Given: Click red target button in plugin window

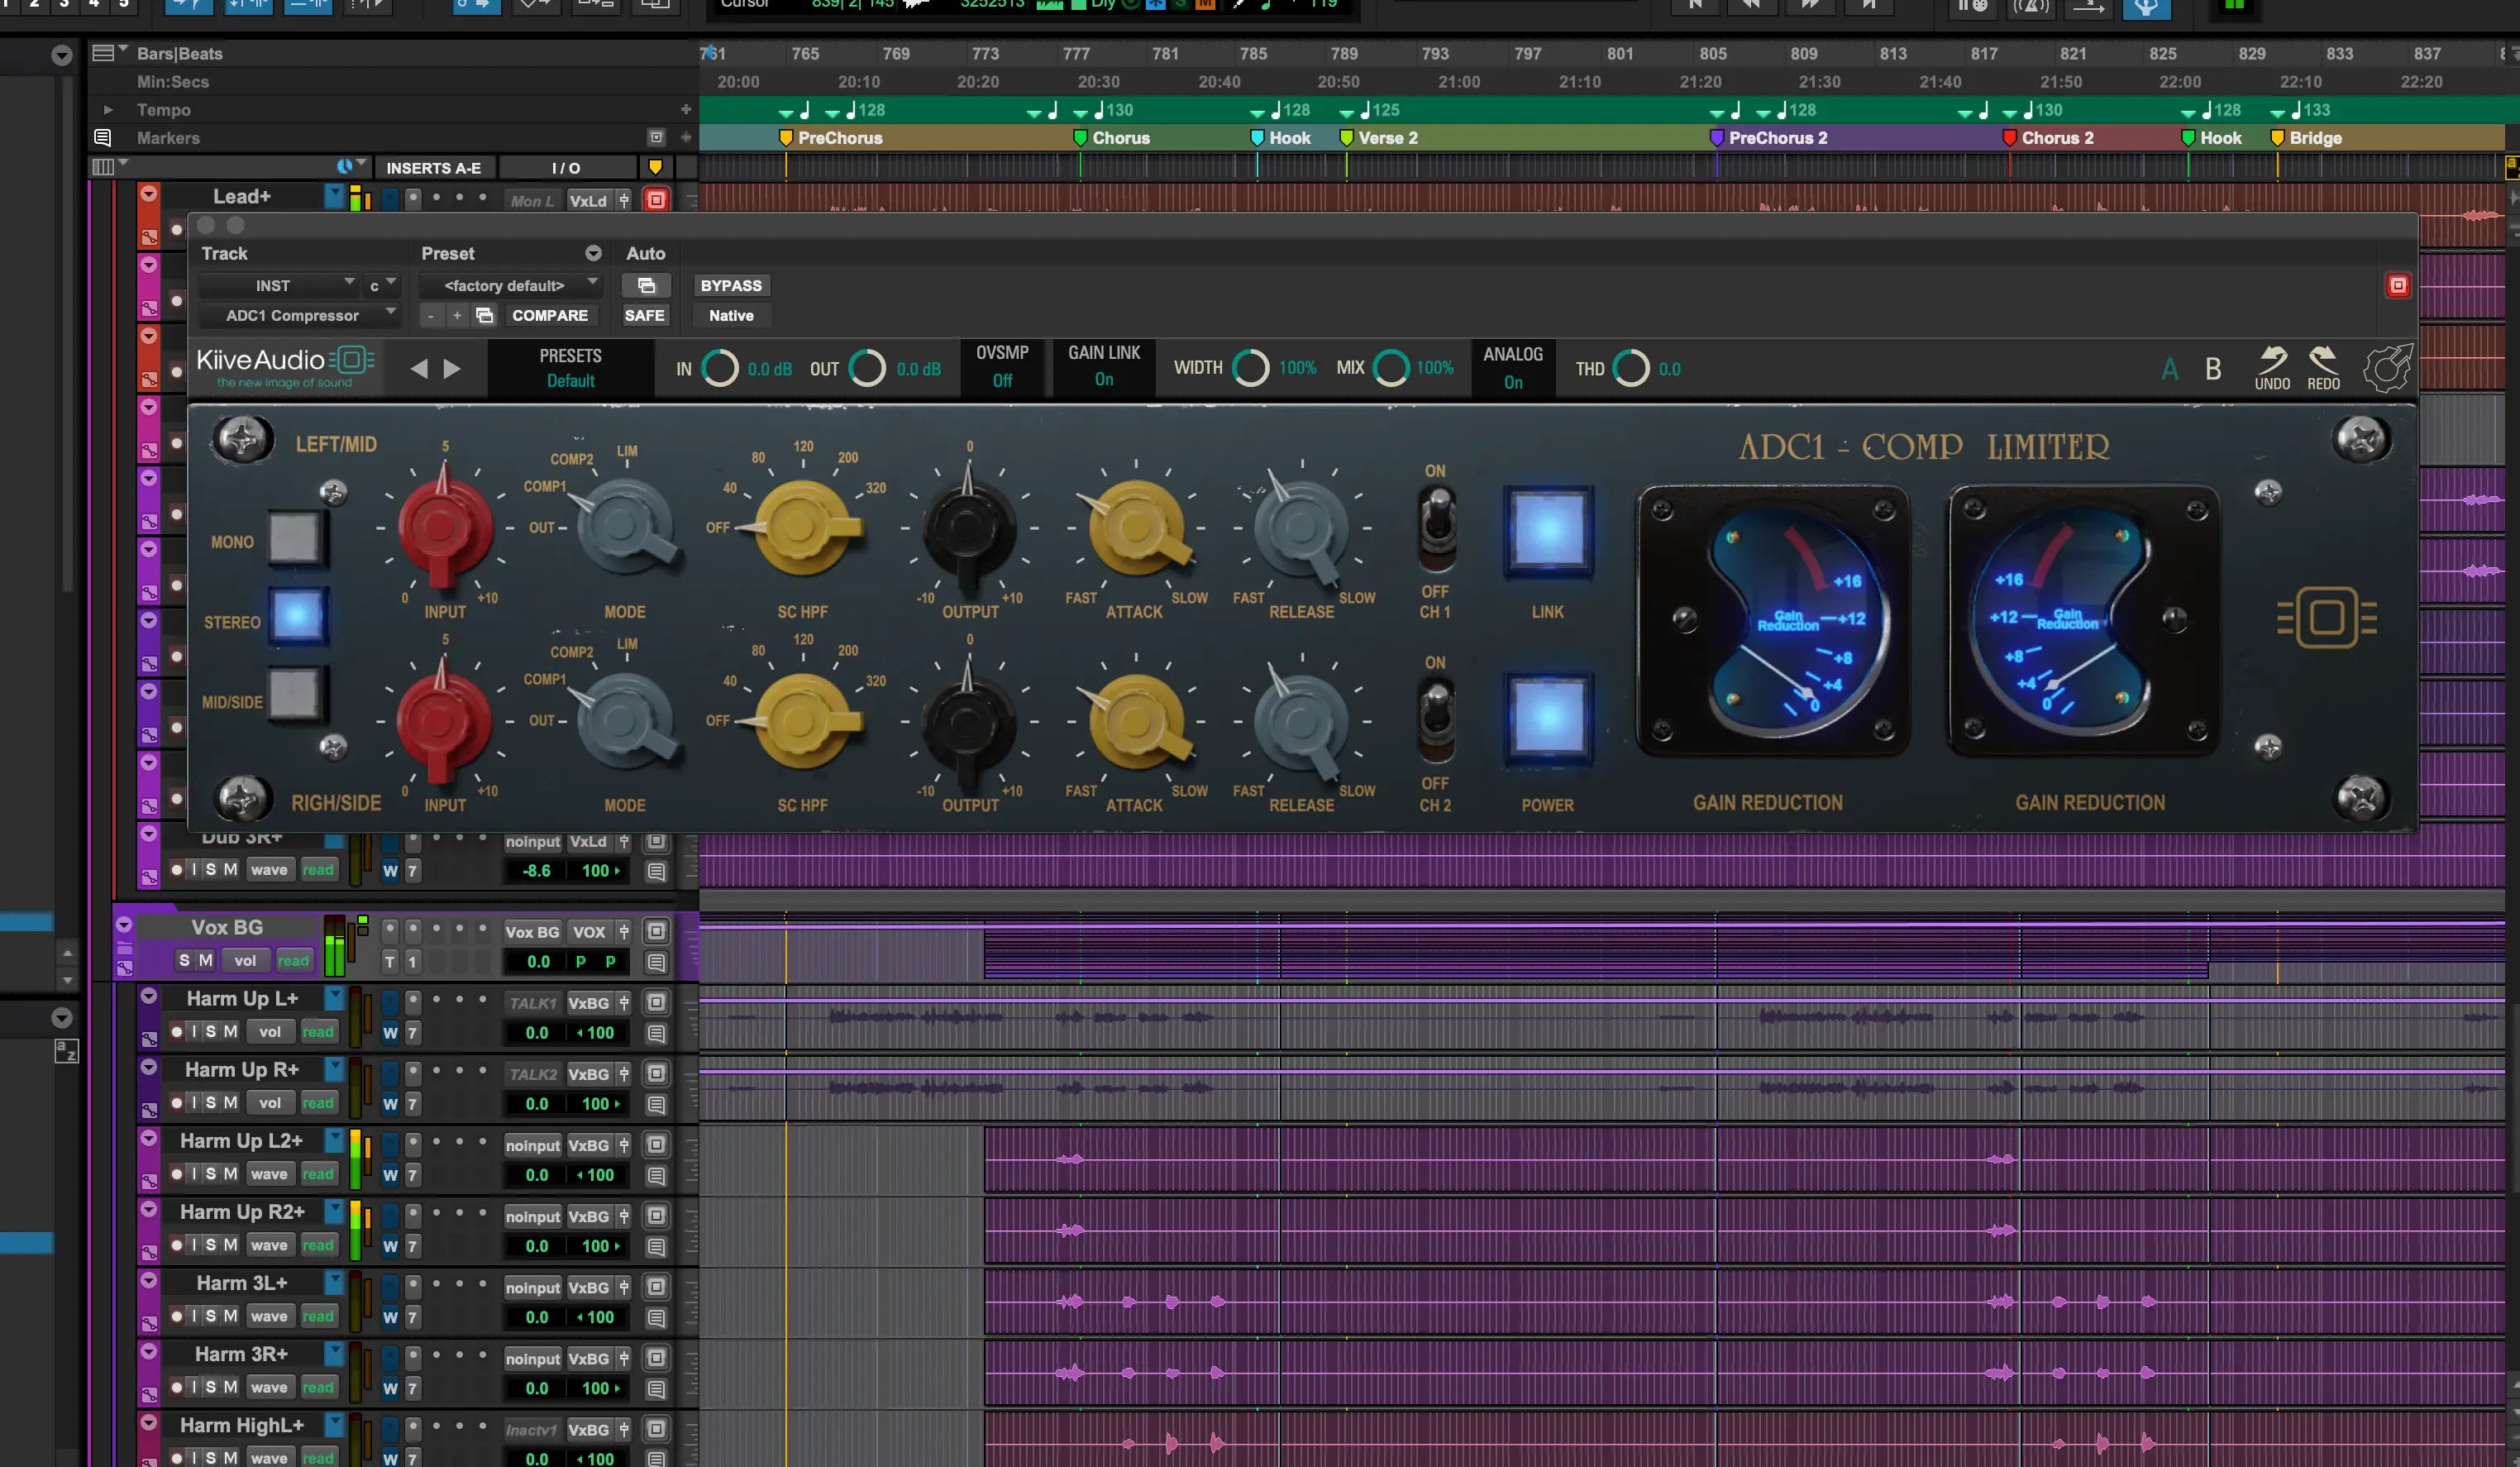Looking at the screenshot, I should pyautogui.click(x=2397, y=286).
